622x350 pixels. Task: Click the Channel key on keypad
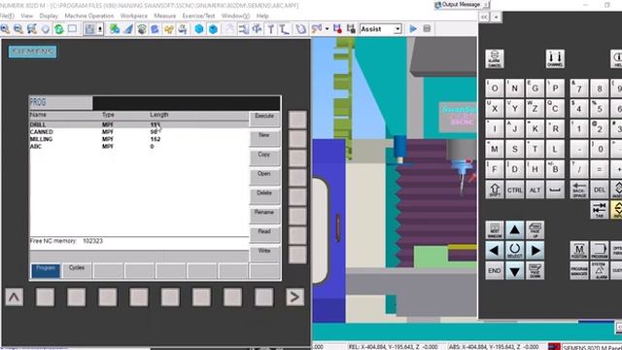555,58
